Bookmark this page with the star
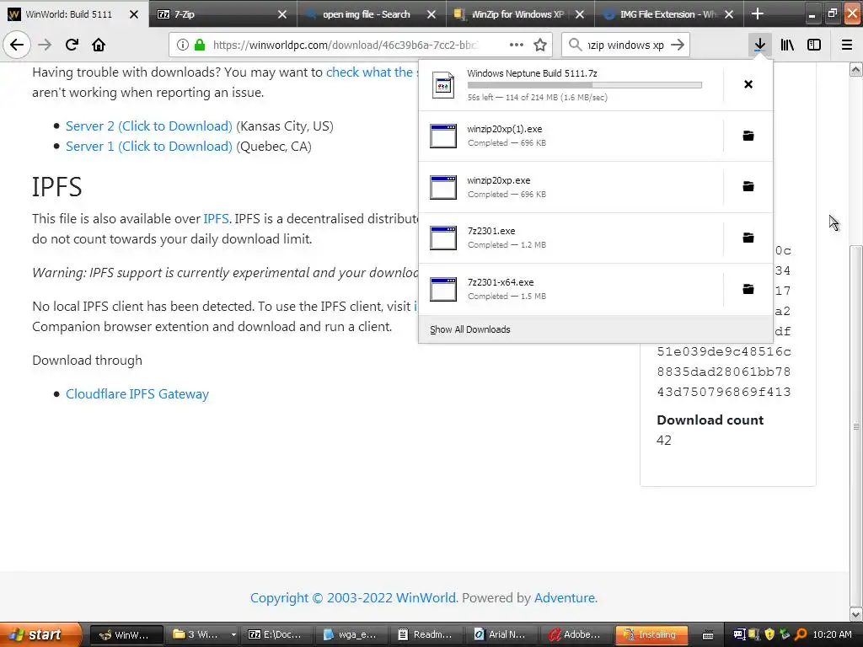863x647 pixels. point(540,45)
